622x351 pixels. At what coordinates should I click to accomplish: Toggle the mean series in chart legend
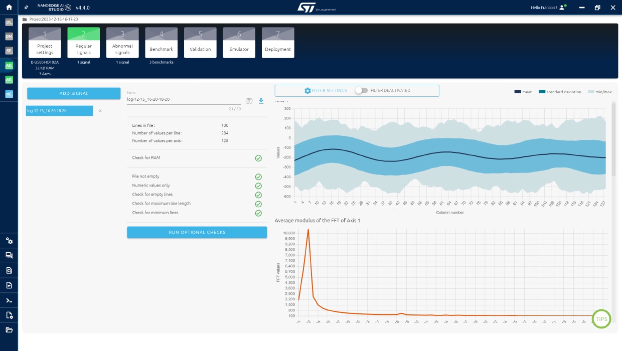click(523, 92)
